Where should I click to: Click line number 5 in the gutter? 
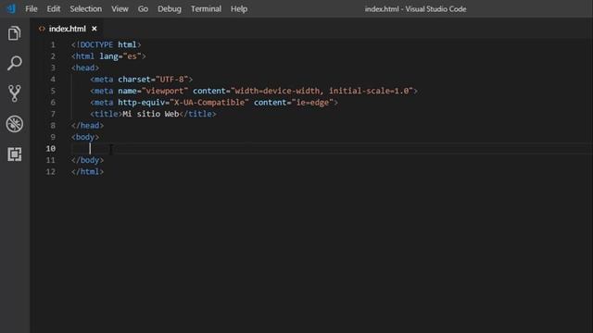pyautogui.click(x=53, y=91)
